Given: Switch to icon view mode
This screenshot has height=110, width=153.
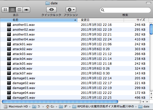Looking at the screenshot, I should point(5,10).
